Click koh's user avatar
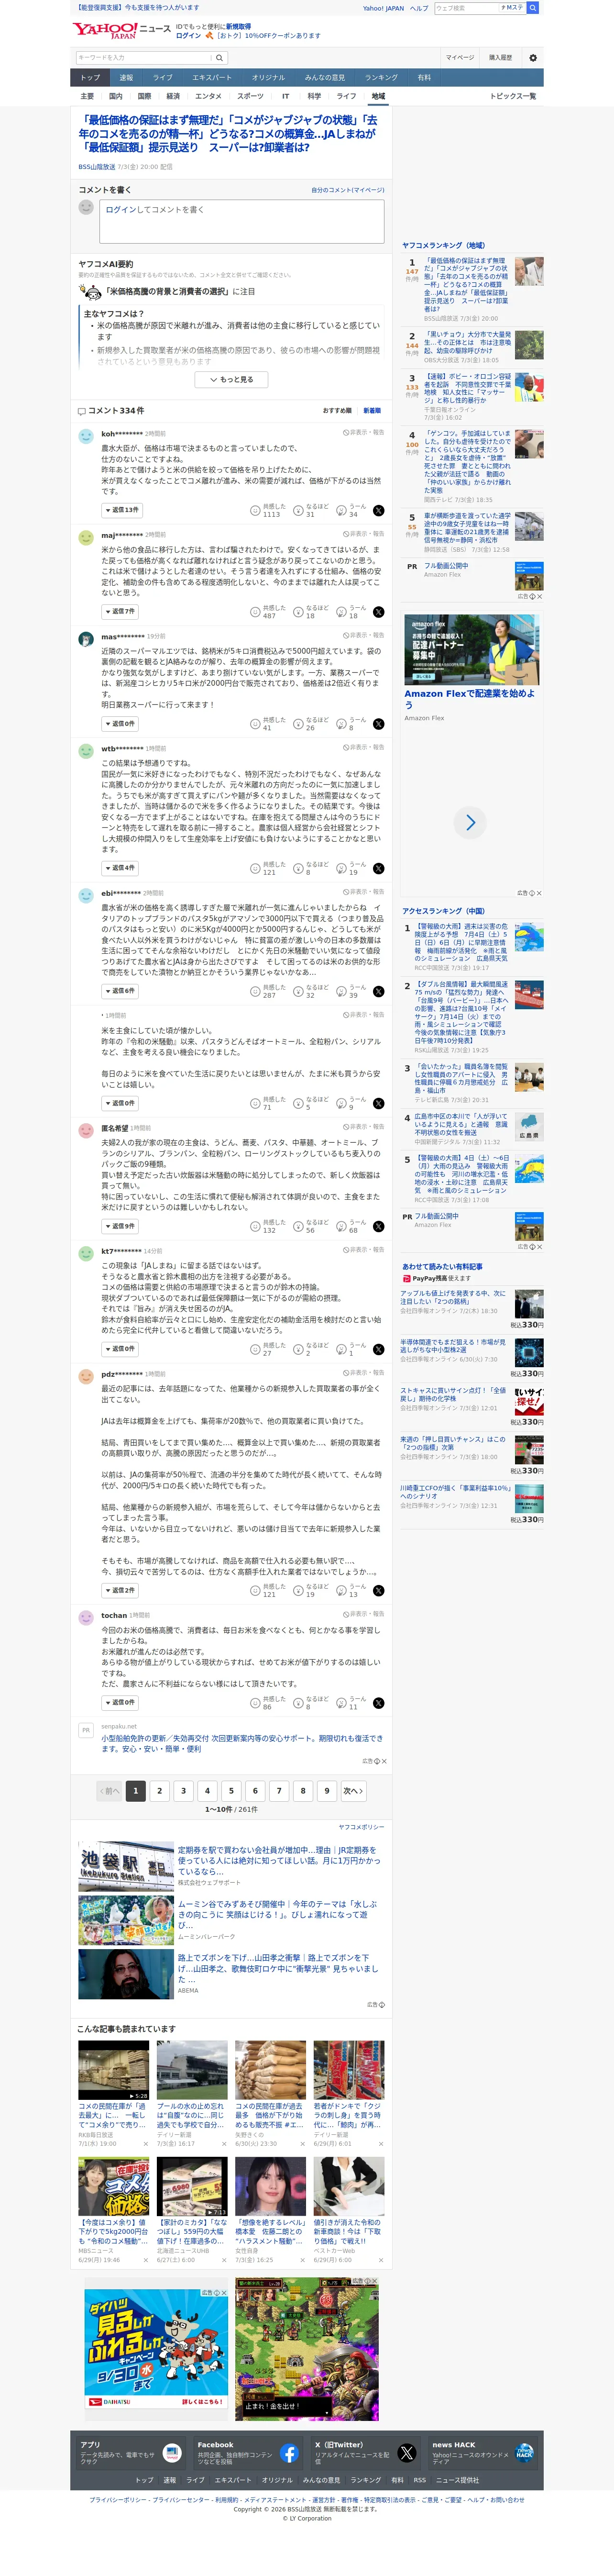 tap(86, 436)
